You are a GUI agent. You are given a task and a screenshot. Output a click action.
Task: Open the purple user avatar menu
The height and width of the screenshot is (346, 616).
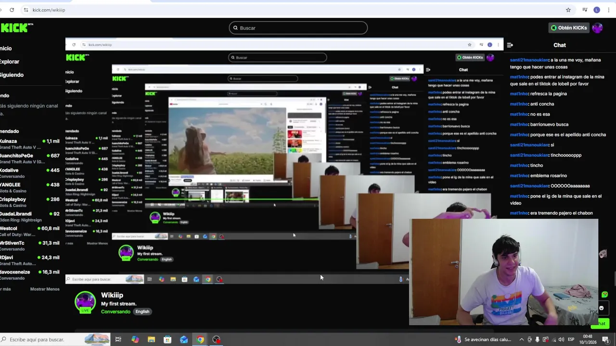tap(597, 28)
